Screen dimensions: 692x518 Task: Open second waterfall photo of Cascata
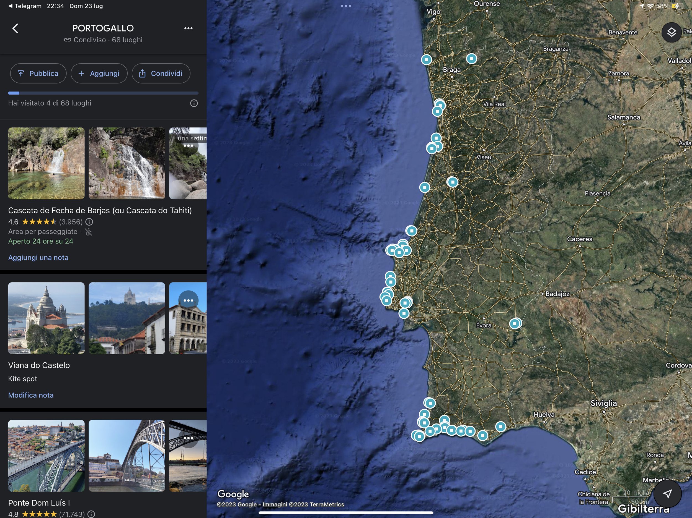[127, 163]
